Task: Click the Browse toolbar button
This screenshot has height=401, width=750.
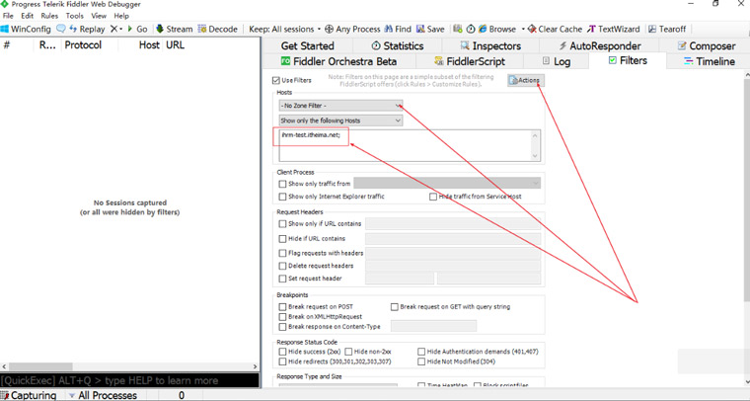Action: pos(497,29)
